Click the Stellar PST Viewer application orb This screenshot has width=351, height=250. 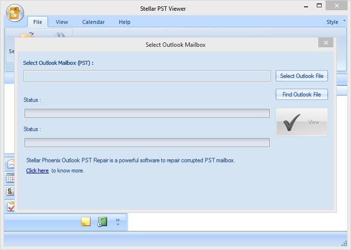pos(15,13)
